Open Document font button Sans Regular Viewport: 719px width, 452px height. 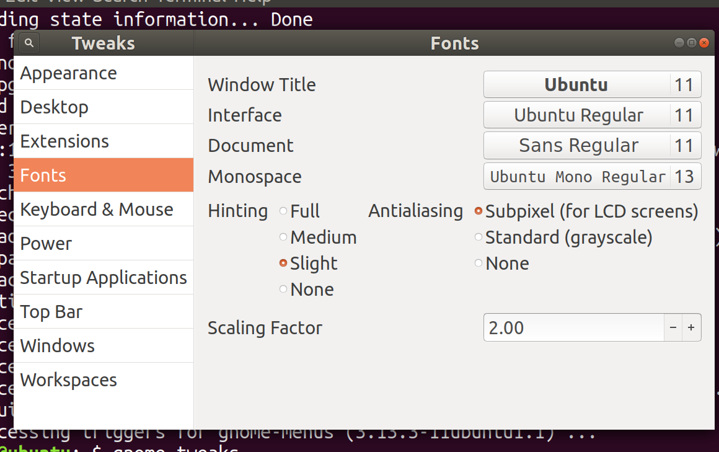(x=592, y=145)
